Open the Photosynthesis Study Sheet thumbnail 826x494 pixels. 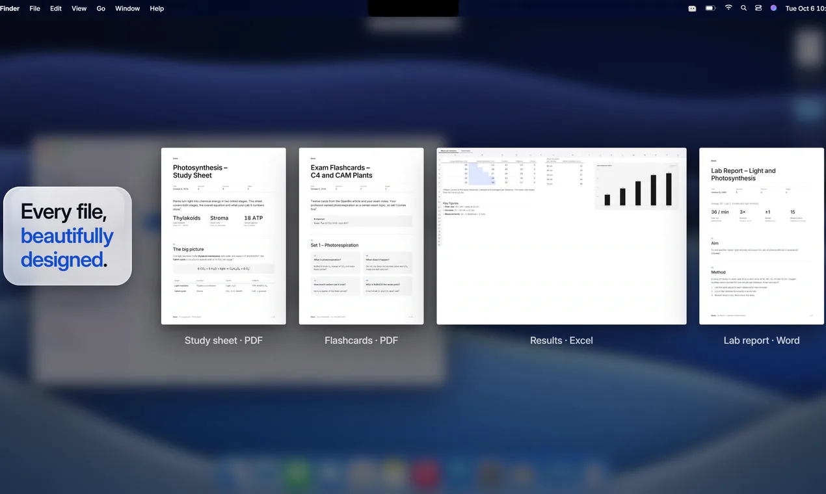tap(224, 236)
